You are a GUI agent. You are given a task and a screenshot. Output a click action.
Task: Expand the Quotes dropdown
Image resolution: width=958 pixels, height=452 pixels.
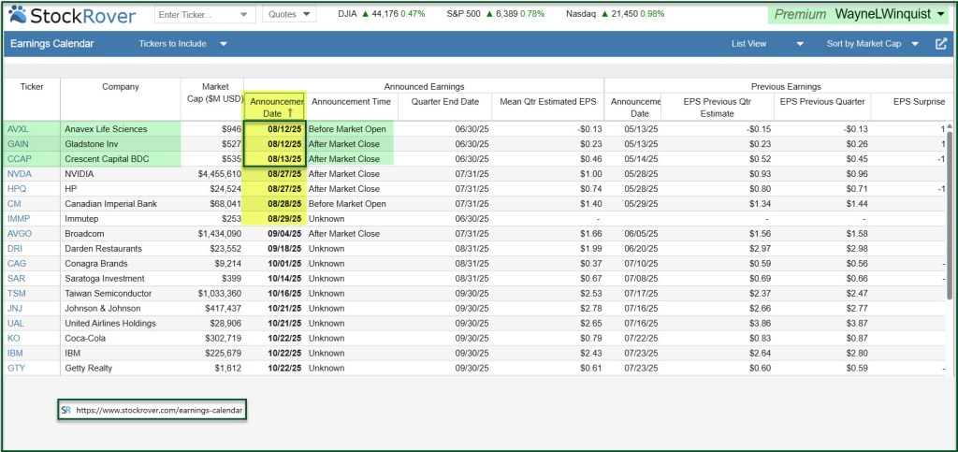pos(288,15)
